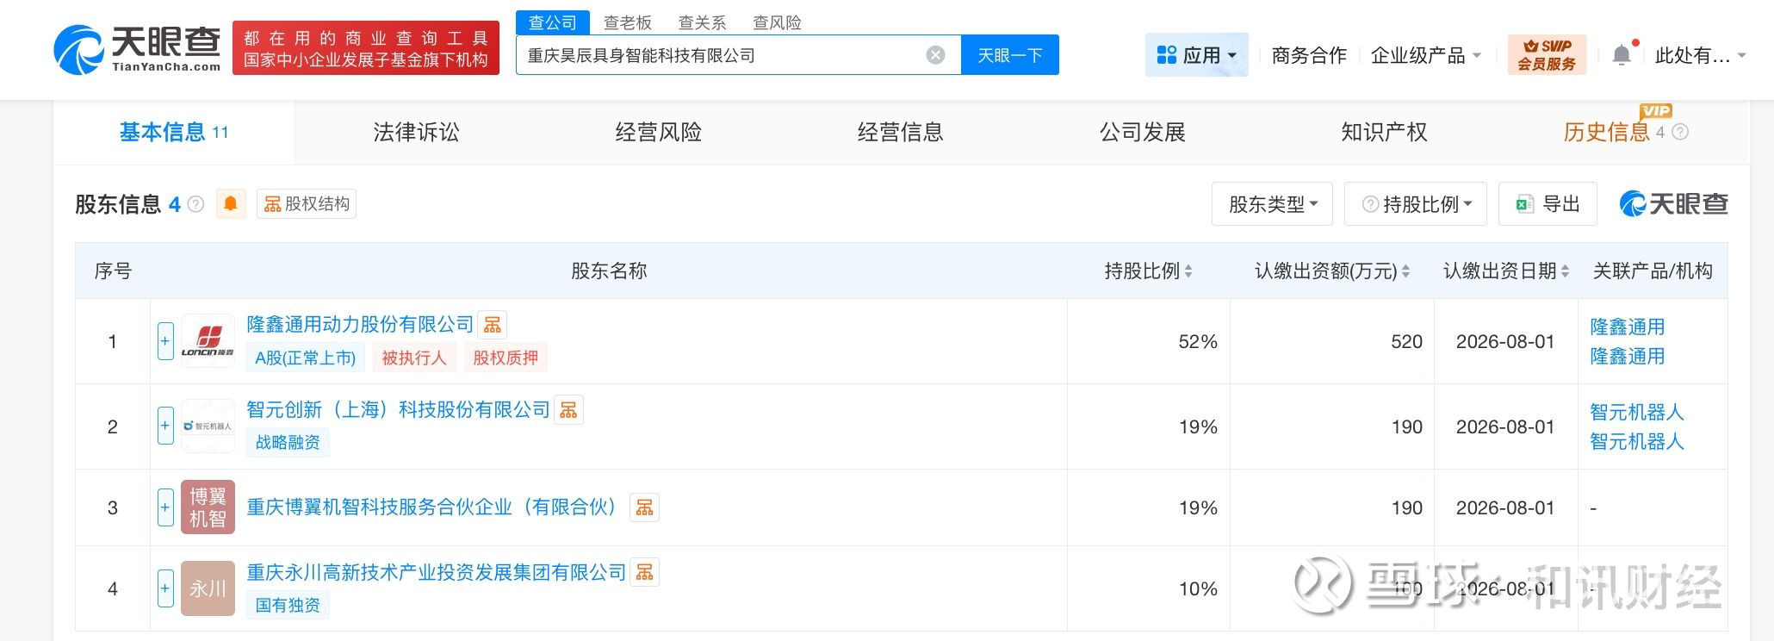Screen dimensions: 1774x641
Task: Open 重庆永川高新技术产业投资发展集团有限公司 link
Action: [436, 572]
